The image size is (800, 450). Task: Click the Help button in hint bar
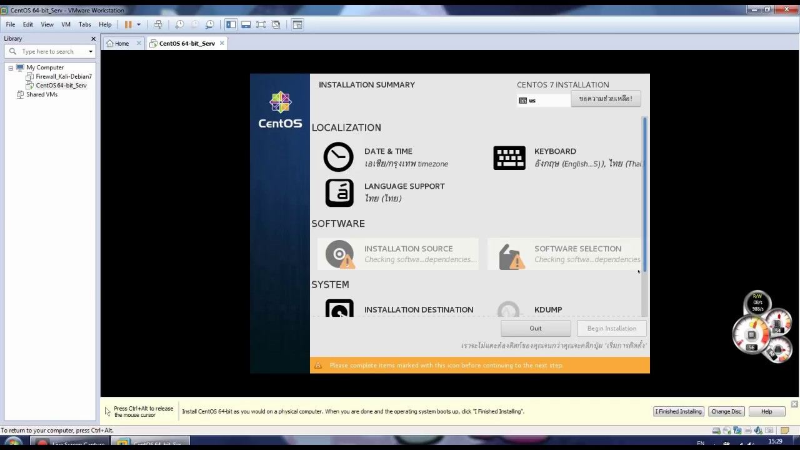tap(767, 411)
